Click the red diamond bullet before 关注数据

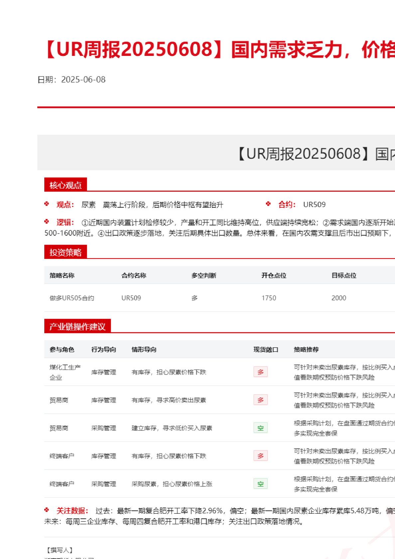(47, 510)
